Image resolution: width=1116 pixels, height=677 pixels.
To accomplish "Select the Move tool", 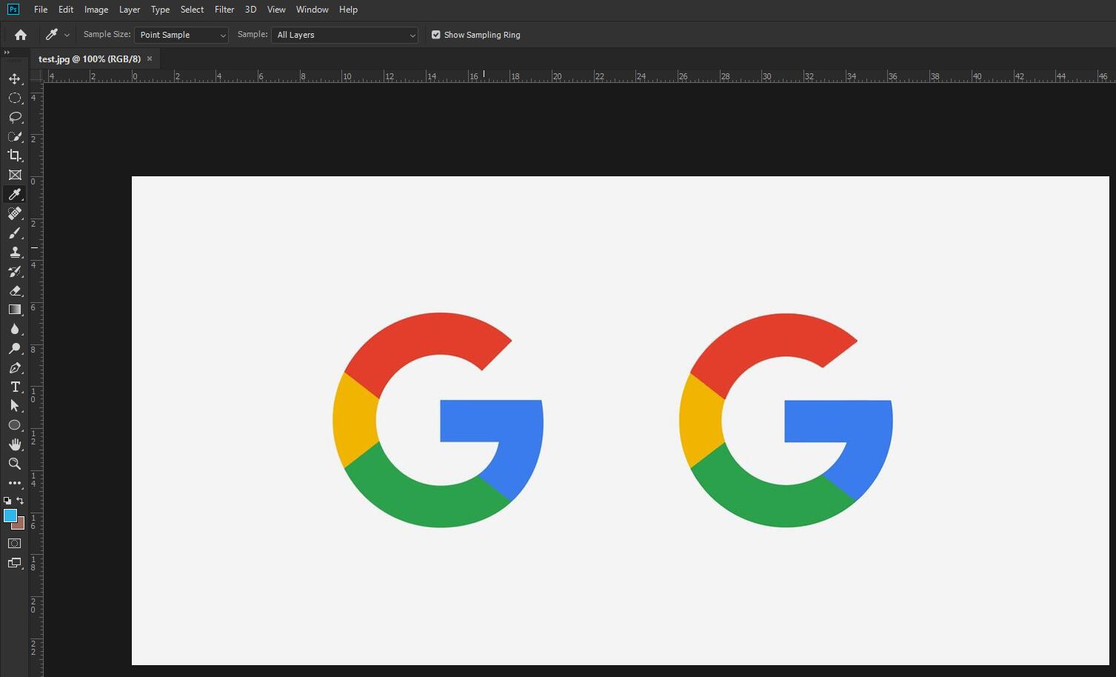I will pyautogui.click(x=15, y=78).
